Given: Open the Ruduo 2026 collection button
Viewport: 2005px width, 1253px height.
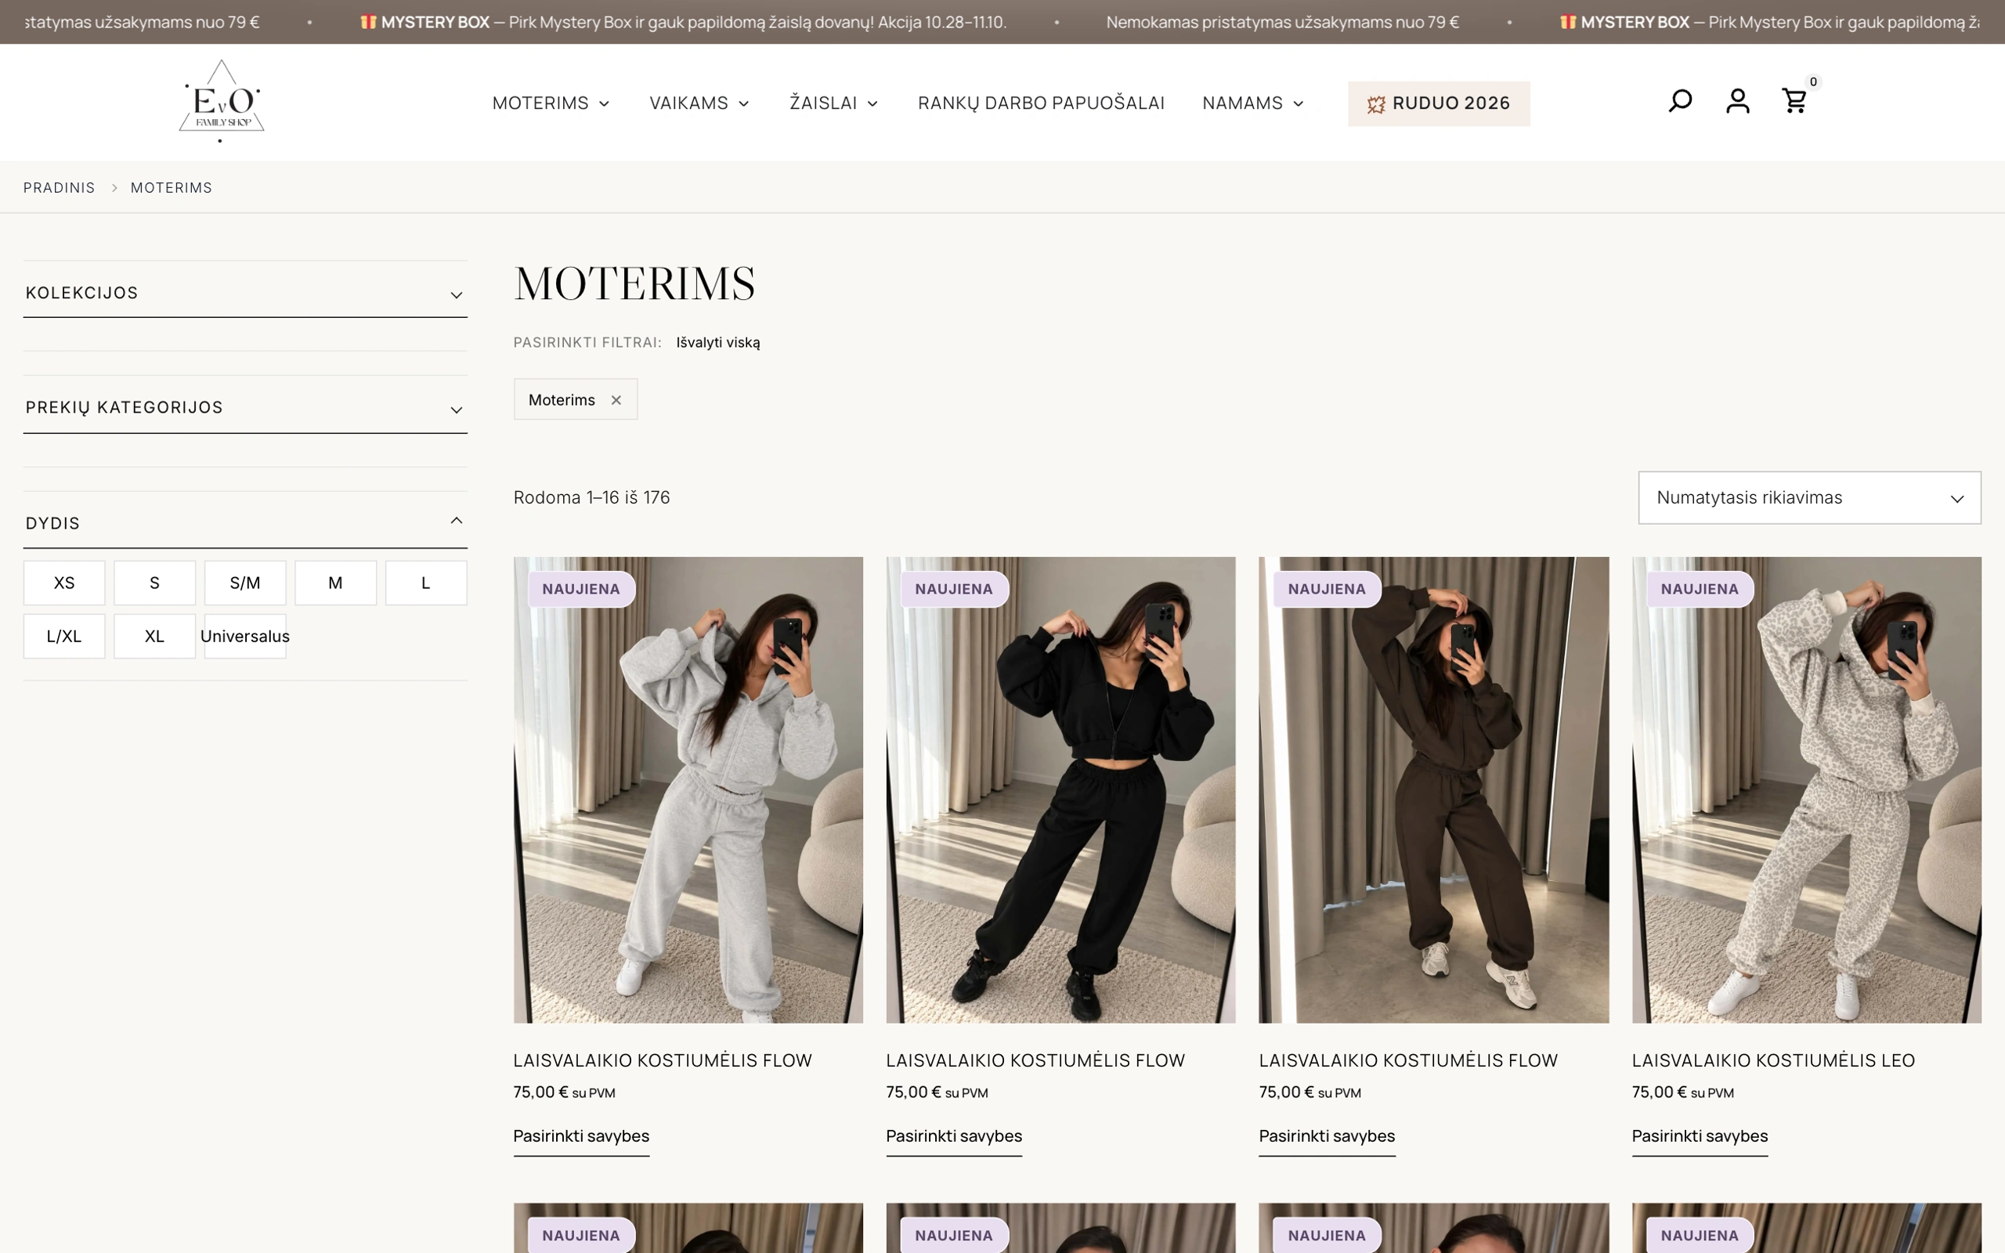Looking at the screenshot, I should click(1438, 103).
